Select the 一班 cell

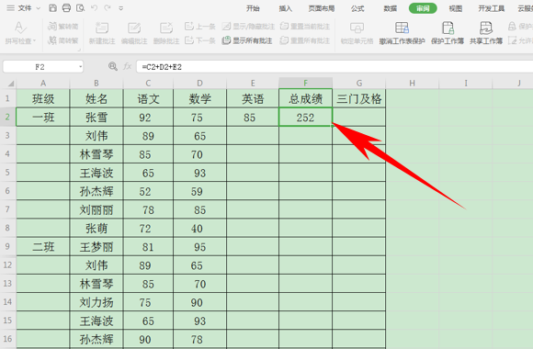(x=43, y=118)
